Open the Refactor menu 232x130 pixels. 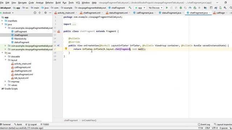(49, 3)
